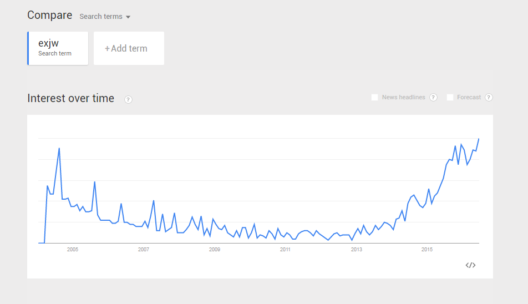Click the Compare heading text
This screenshot has width=528, height=304.
tap(50, 15)
